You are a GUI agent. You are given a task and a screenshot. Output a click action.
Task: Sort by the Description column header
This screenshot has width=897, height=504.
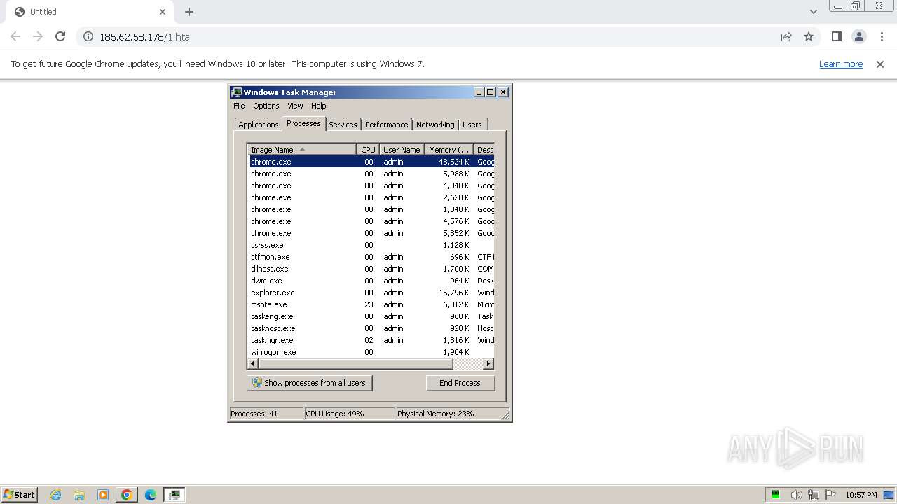[484, 150]
